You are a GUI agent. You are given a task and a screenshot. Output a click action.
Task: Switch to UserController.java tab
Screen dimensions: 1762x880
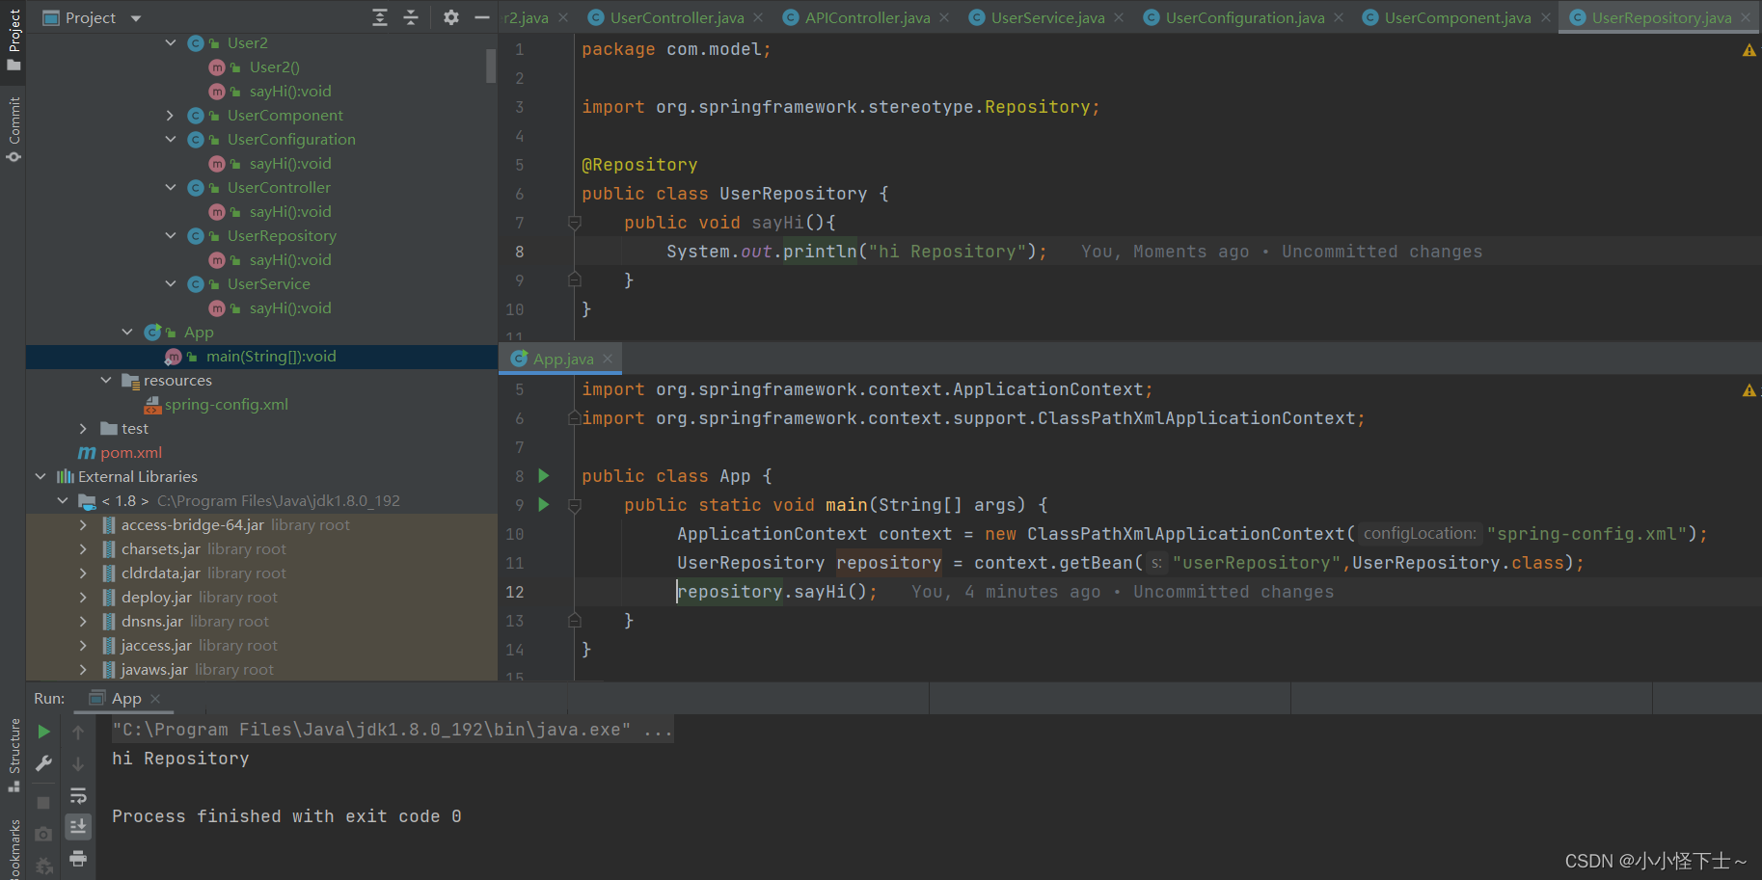point(676,17)
